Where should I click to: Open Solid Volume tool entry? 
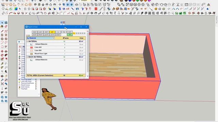(x=25, y=87)
